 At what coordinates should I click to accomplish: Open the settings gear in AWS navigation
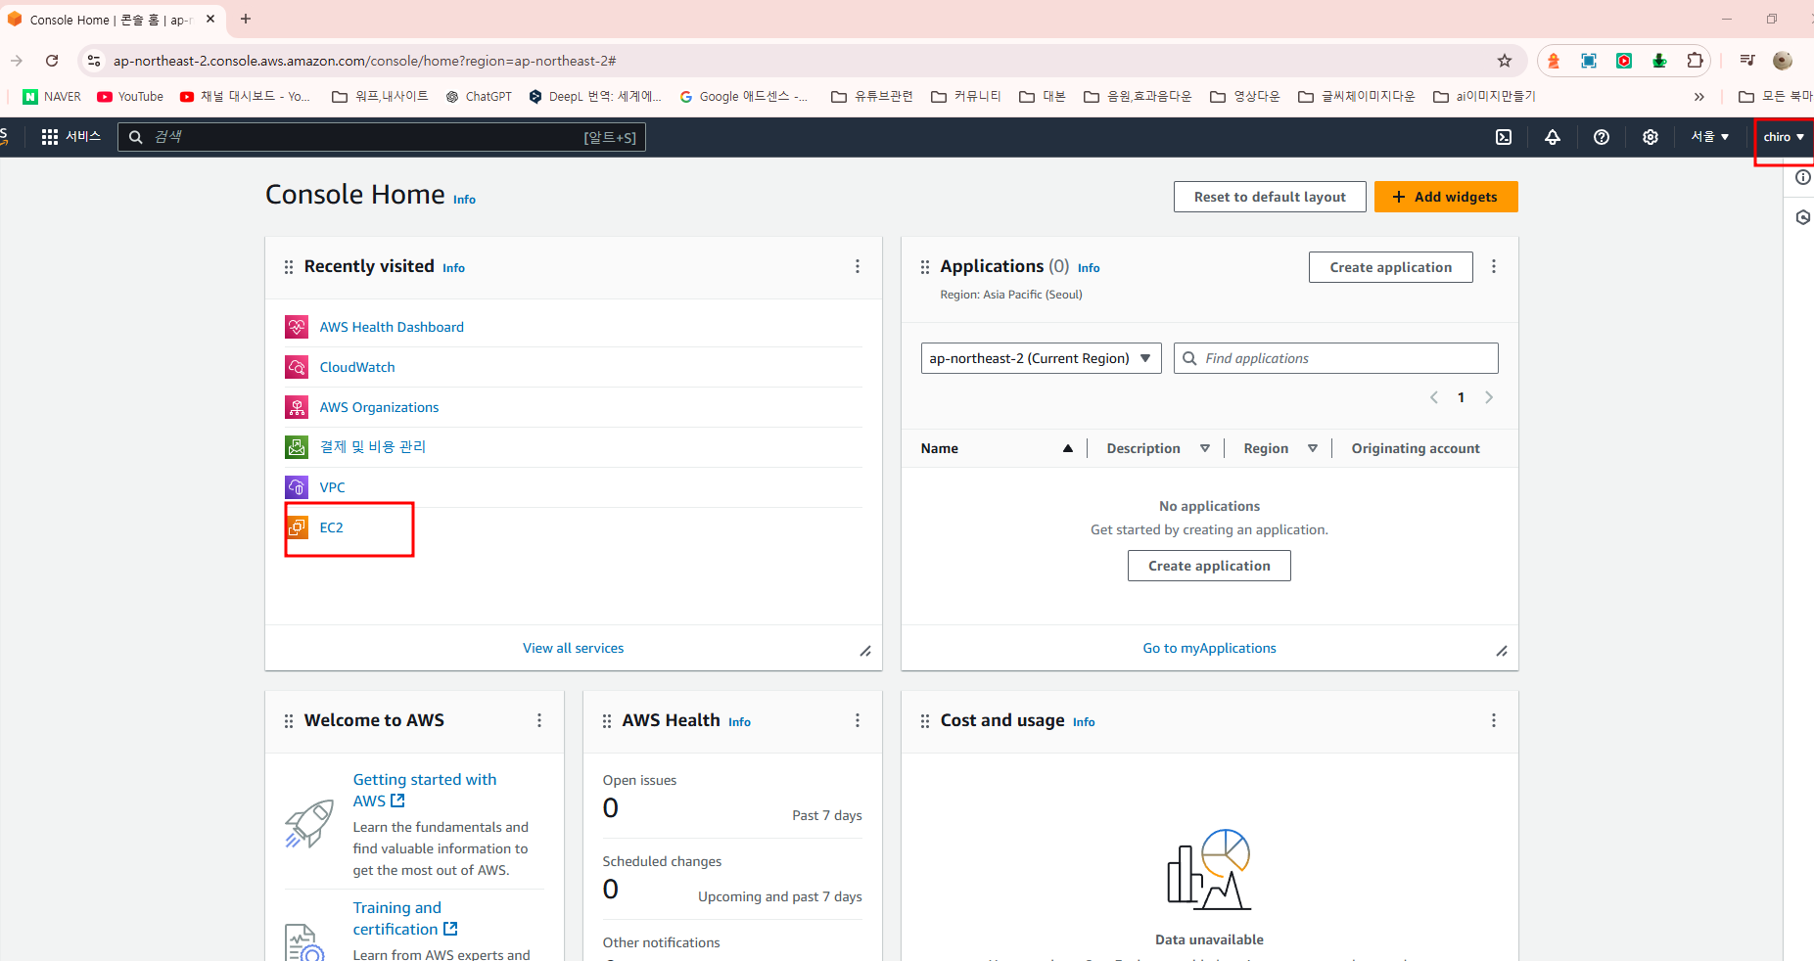coord(1651,137)
